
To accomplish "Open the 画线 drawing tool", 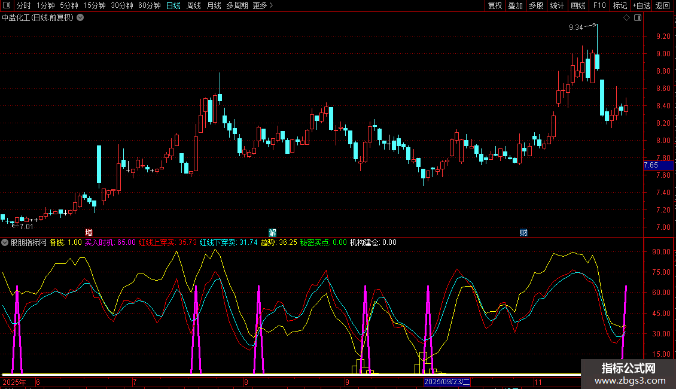I will (x=578, y=5).
